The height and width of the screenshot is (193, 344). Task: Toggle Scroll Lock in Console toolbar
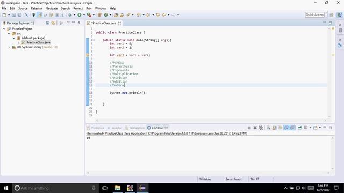[x=274, y=128]
